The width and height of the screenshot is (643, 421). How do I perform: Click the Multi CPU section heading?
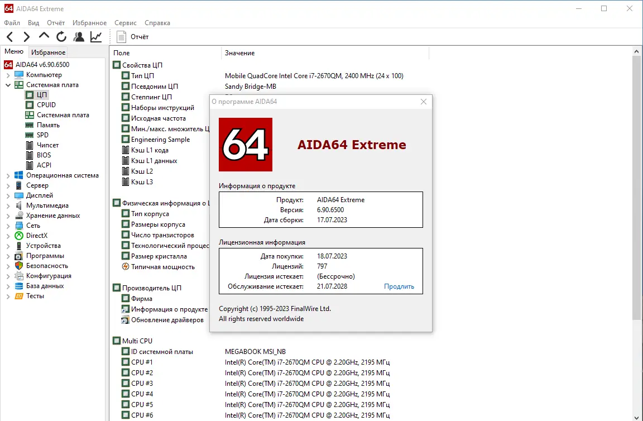(132, 341)
